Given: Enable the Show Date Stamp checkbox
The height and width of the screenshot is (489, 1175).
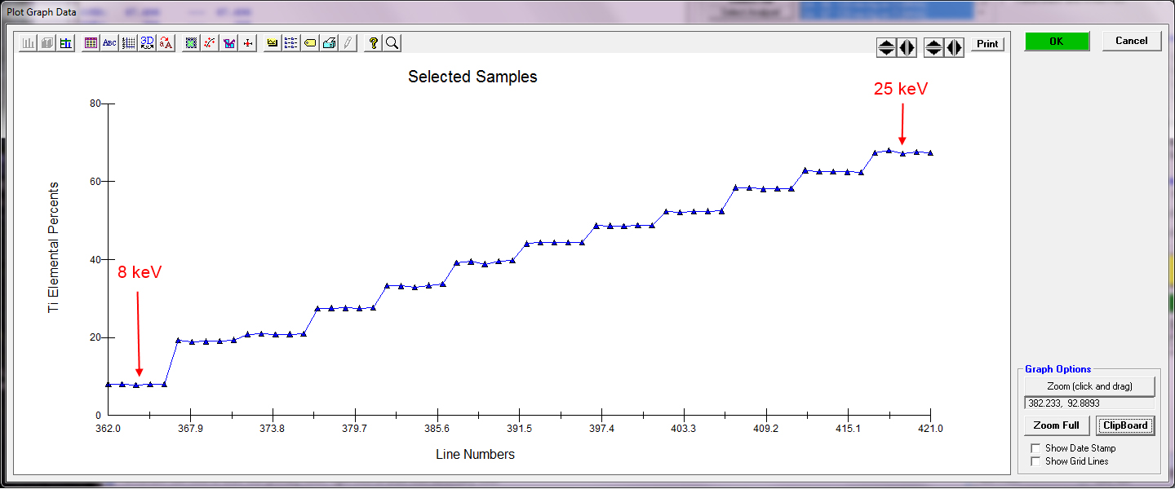Looking at the screenshot, I should point(1035,448).
